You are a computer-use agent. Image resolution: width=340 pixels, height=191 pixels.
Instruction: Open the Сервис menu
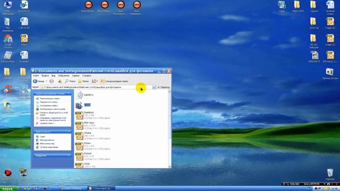tap(75, 75)
